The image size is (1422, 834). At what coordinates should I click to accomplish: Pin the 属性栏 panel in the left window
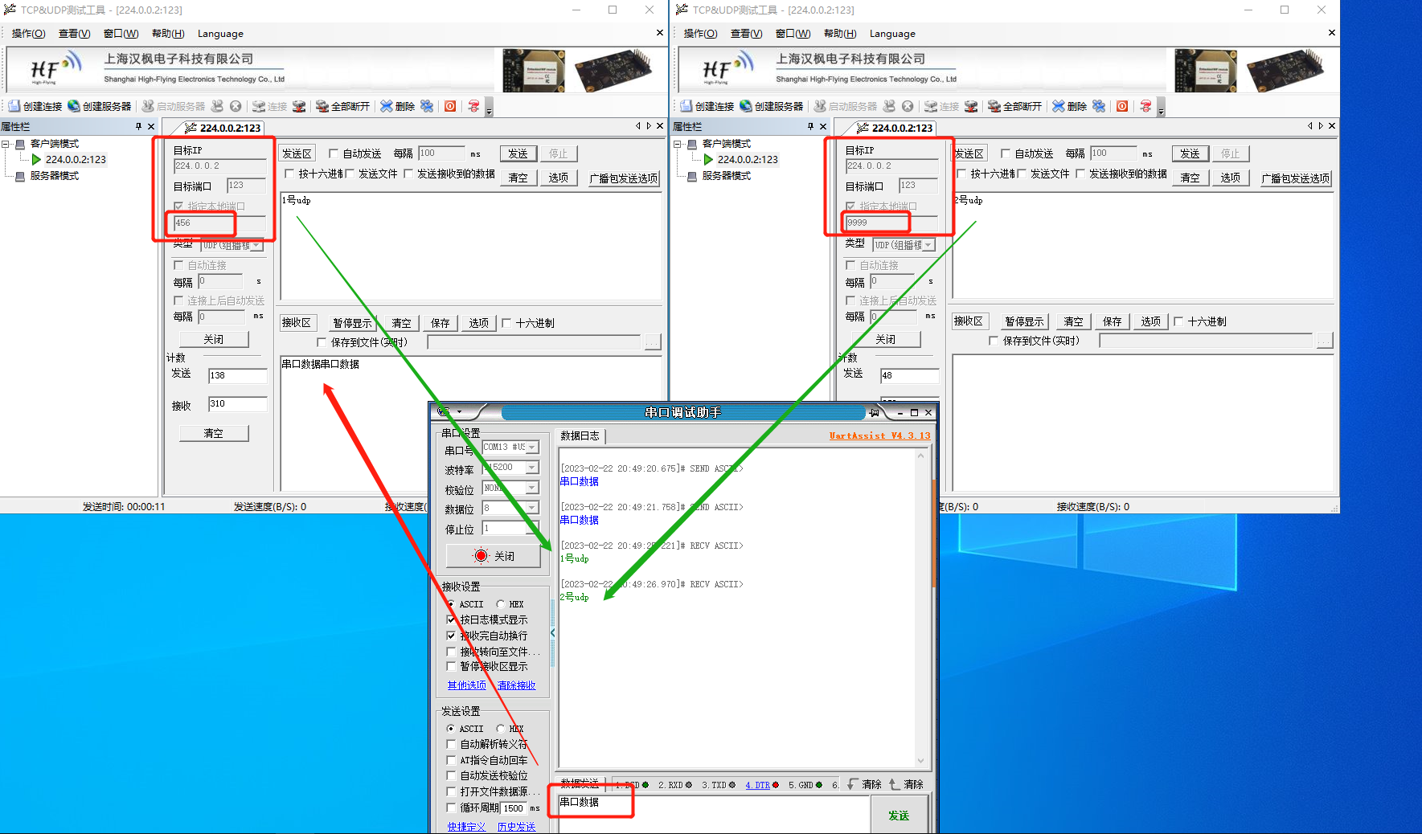click(x=138, y=126)
